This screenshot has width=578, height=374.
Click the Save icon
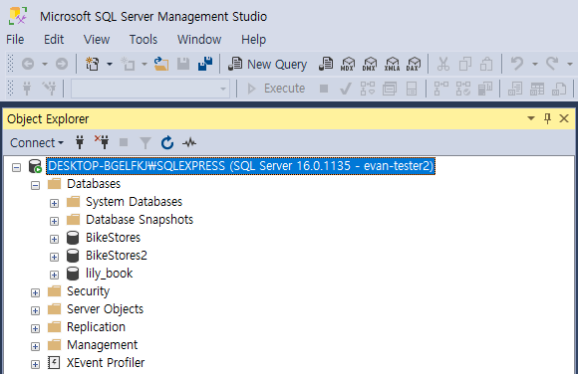pos(183,64)
